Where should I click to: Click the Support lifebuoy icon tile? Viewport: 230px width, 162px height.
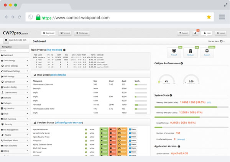(207, 52)
